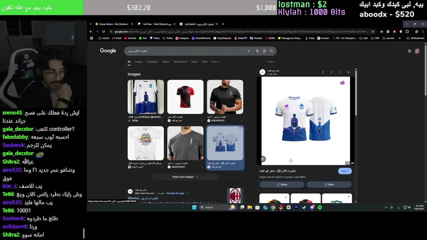This screenshot has height=240, width=427.
Task: Search inside image with Lens button
Action: tap(263, 159)
